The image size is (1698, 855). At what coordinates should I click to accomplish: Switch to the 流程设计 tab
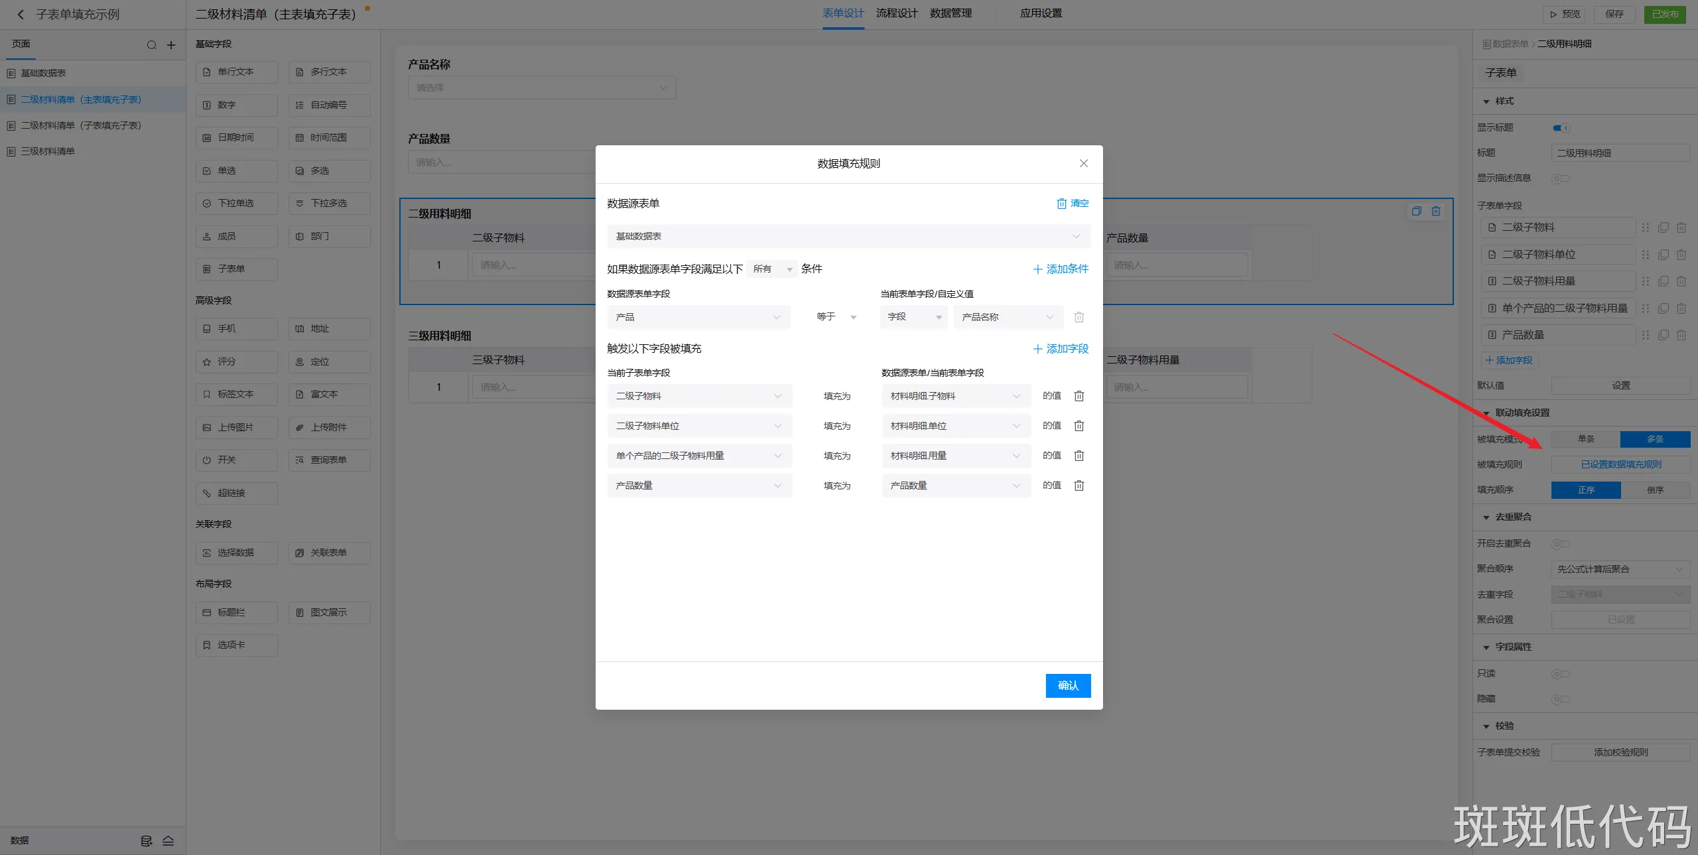896,13
